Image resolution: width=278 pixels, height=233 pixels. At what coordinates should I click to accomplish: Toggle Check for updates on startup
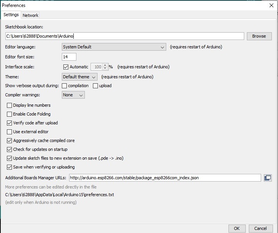9,150
